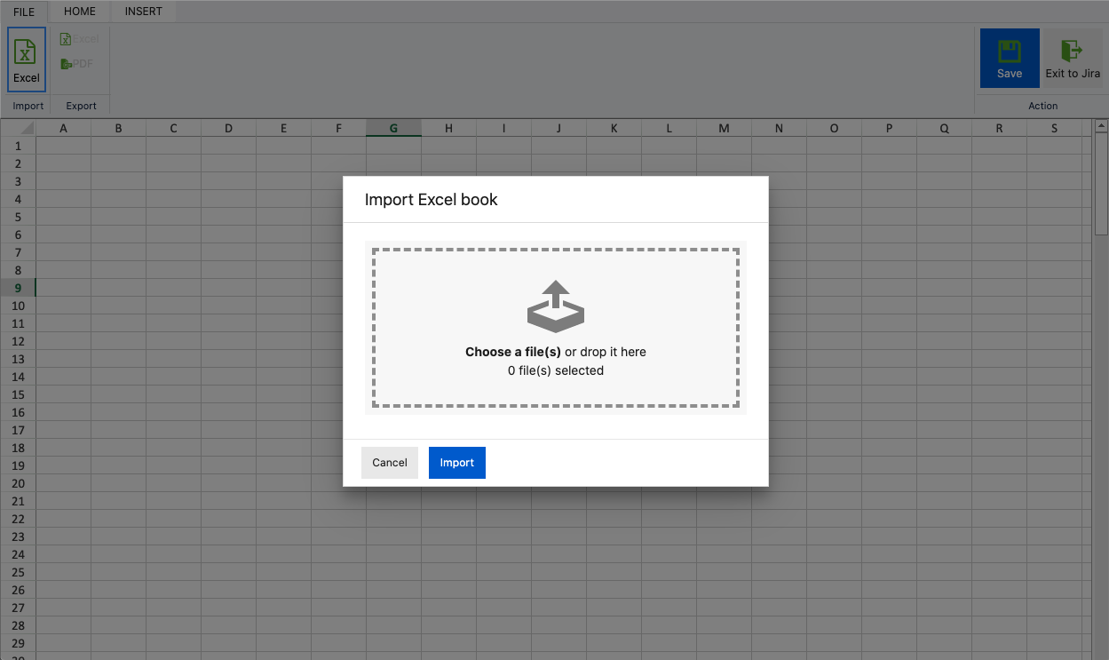Select column G header
The height and width of the screenshot is (660, 1109).
coord(393,127)
